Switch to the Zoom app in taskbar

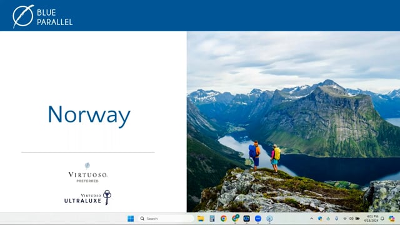tap(258, 219)
